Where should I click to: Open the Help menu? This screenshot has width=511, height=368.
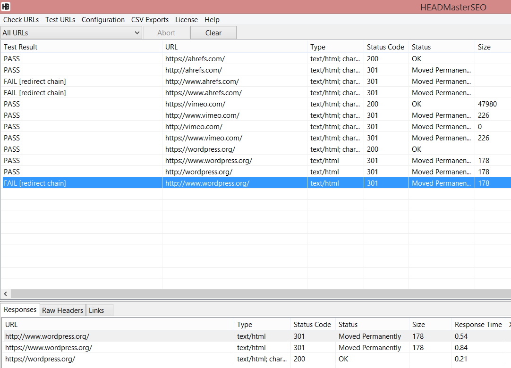[212, 20]
